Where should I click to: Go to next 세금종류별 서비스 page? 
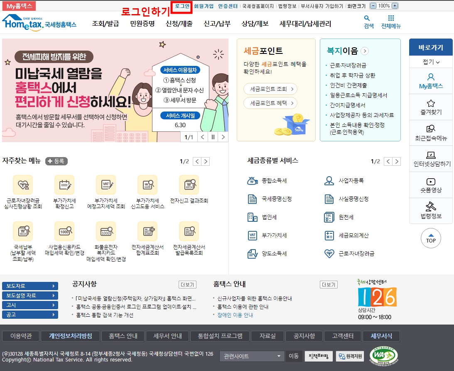tap(397, 162)
